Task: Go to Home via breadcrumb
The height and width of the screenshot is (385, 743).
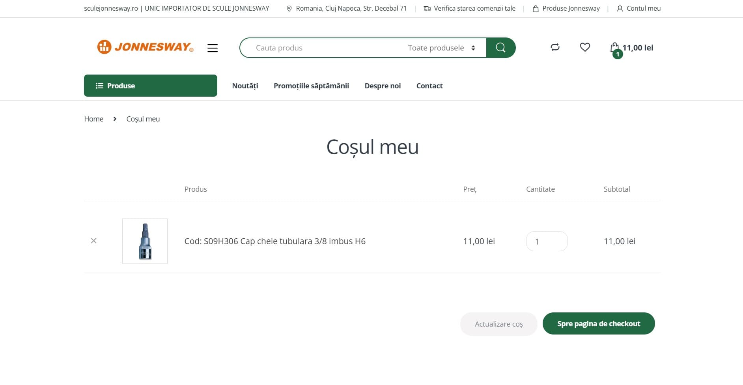Action: click(x=94, y=119)
